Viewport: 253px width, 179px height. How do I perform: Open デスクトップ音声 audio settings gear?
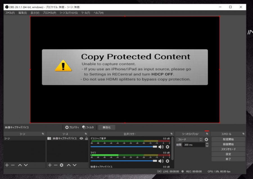[168, 147]
